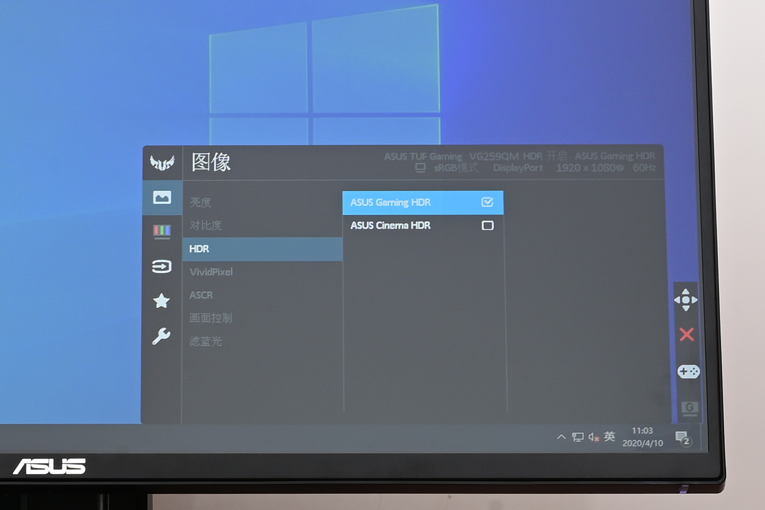Select the Image category icon in OSD sidebar
This screenshot has width=765, height=510.
click(x=162, y=197)
